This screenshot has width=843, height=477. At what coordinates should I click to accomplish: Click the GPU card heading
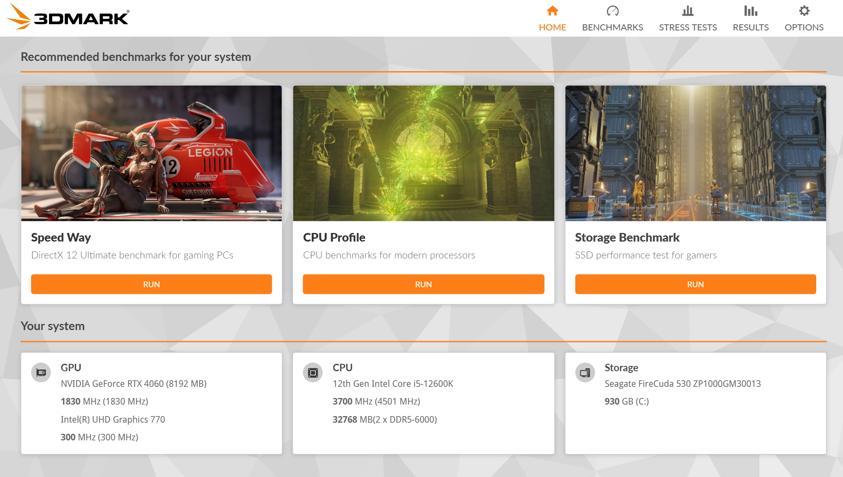71,368
